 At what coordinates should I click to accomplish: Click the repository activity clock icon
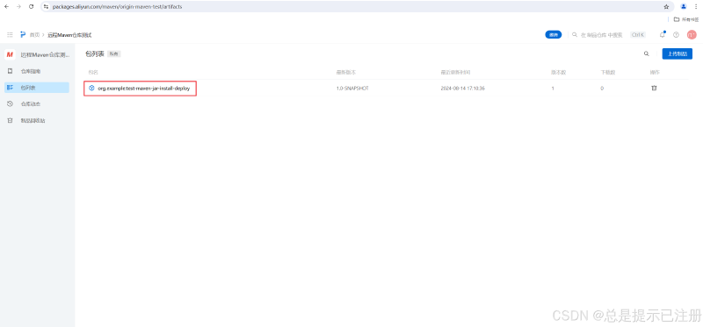point(10,103)
